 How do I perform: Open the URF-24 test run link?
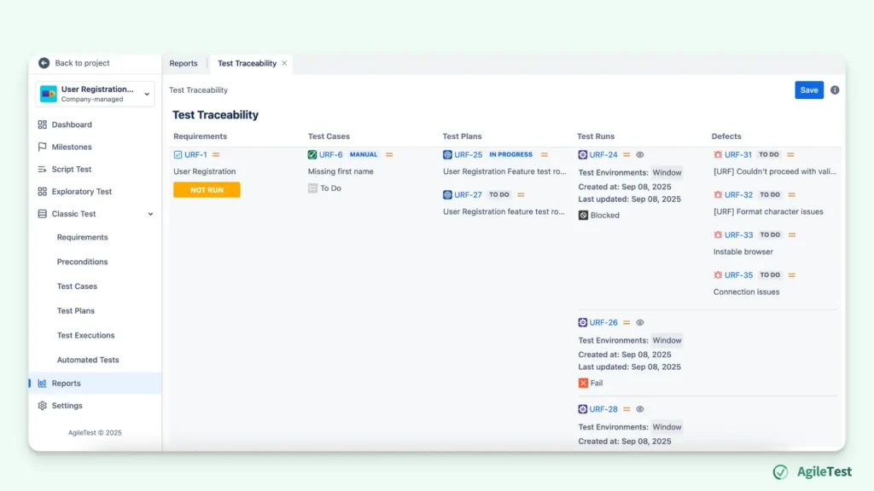point(603,155)
